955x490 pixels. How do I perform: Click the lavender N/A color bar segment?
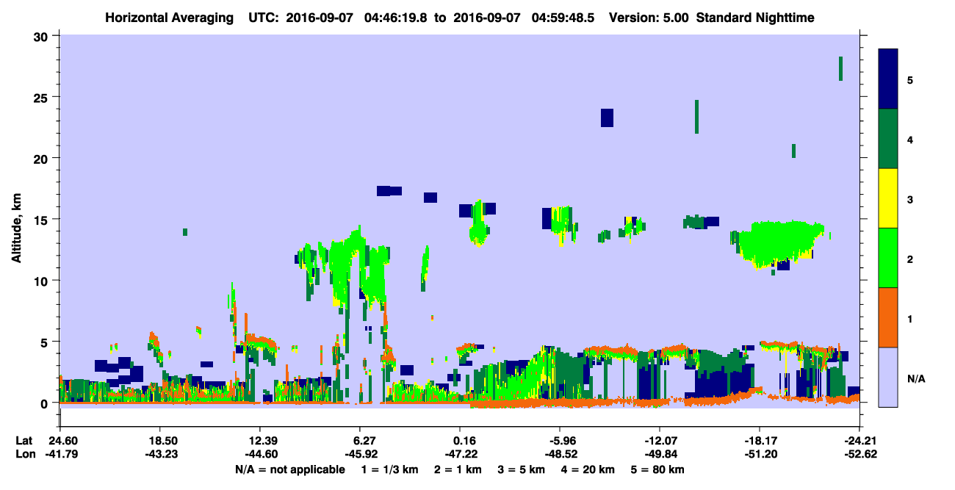pos(888,377)
